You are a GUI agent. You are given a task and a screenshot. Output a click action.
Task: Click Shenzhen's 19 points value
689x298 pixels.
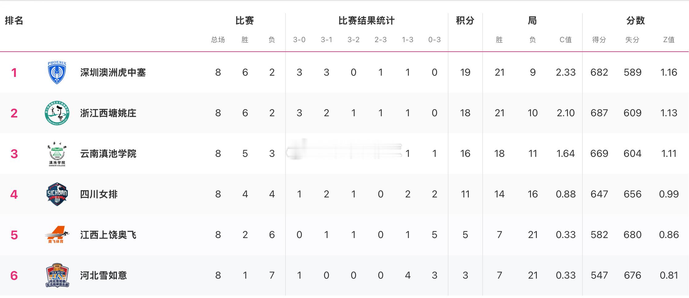465,73
